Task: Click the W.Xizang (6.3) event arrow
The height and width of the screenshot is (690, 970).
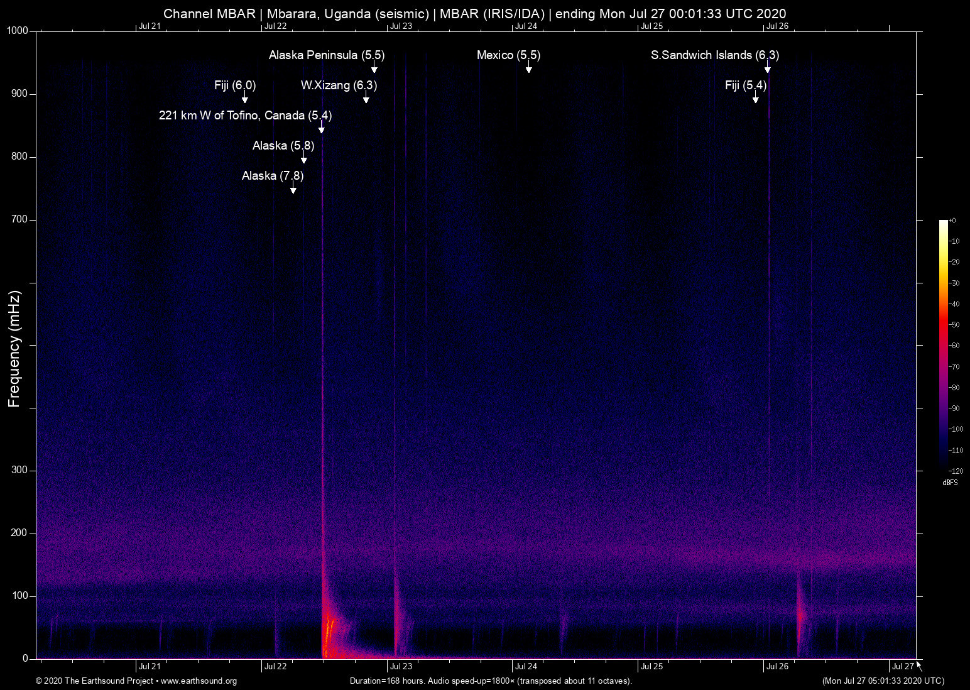Action: 366,99
